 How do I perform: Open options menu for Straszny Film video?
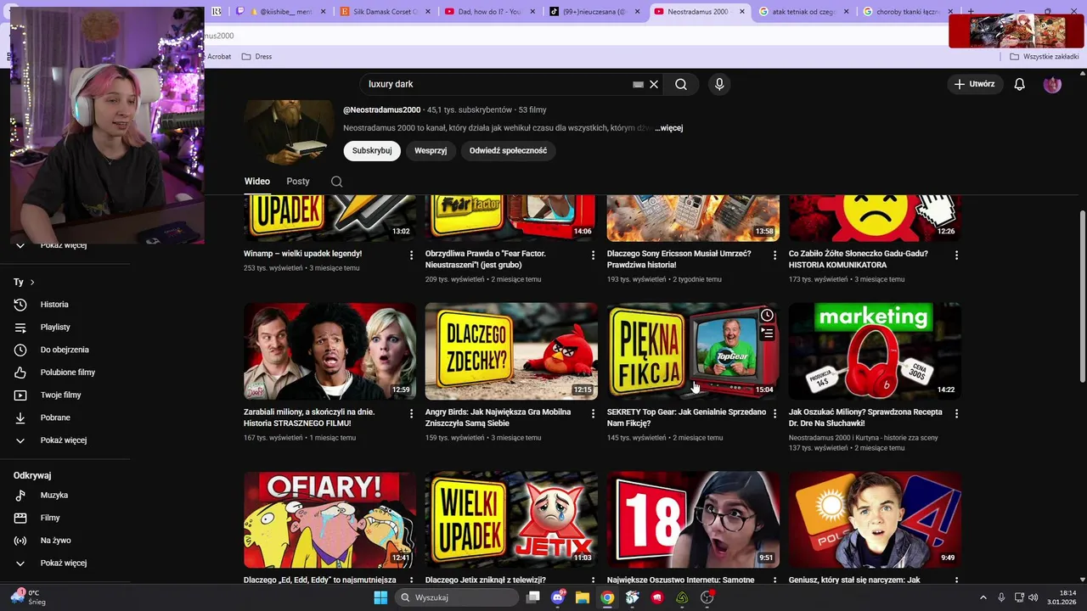point(412,414)
